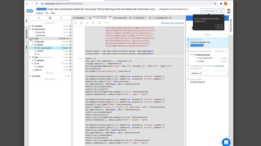This screenshot has height=146, width=261.
Task: Collapse the data folder
Action: tap(30, 57)
